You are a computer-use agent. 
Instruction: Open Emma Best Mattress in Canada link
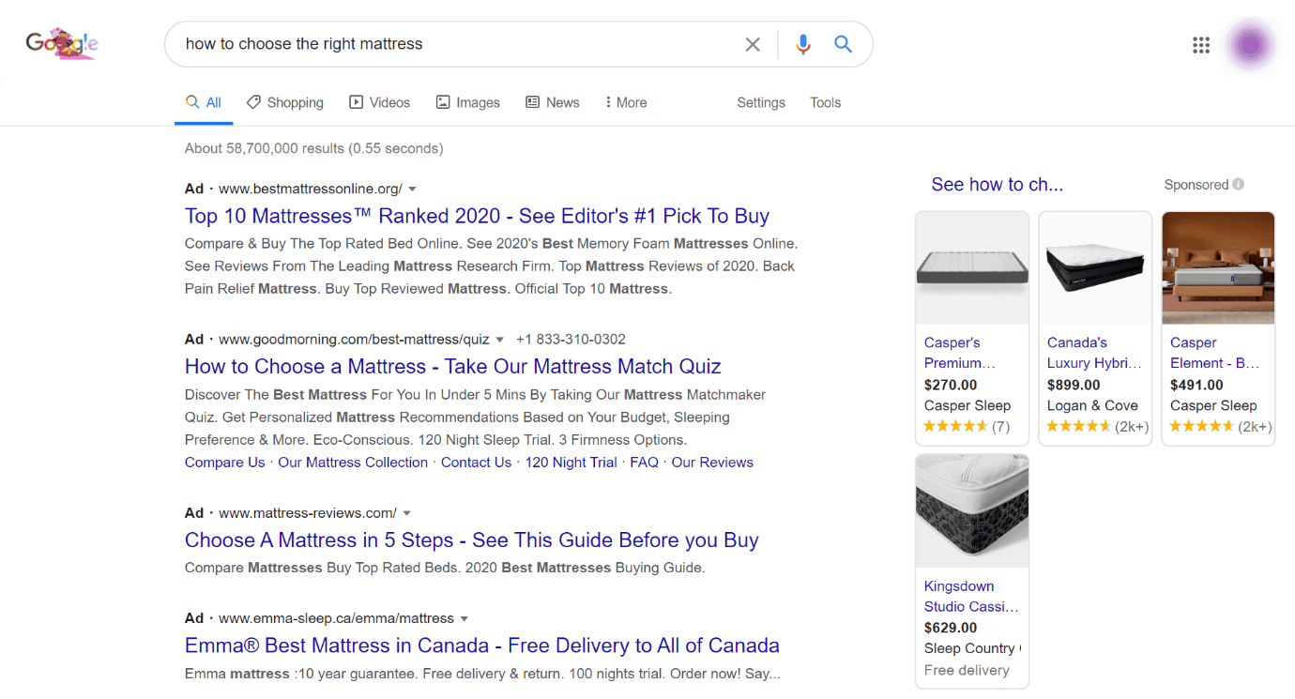(x=482, y=646)
